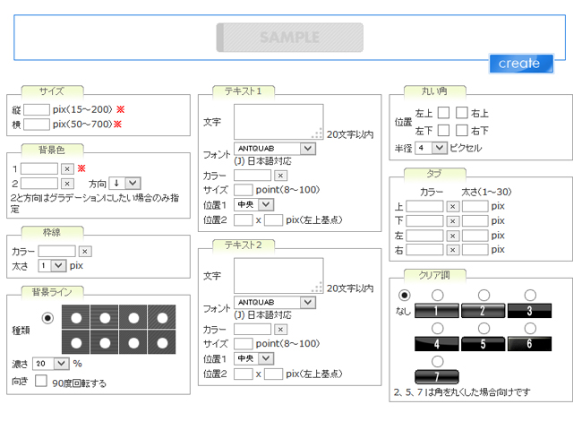Select the no-pattern radio for background line
Screen dimensions: 582x430
point(47,318)
